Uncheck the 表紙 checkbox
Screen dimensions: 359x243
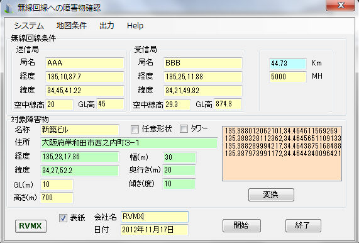click(x=63, y=218)
